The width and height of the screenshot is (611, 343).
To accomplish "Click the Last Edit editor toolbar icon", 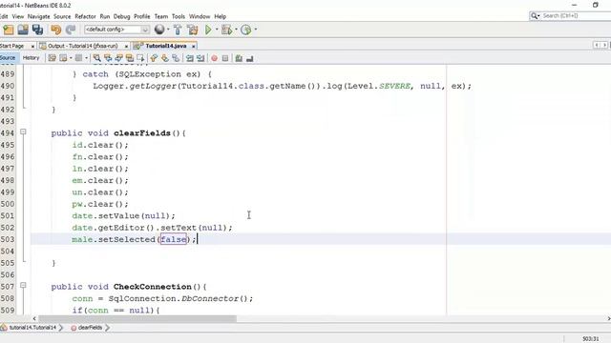I will tap(52, 58).
